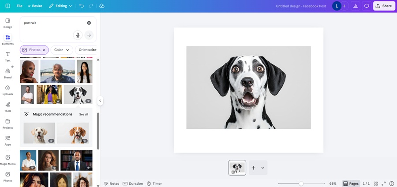Expand add page options chevron
This screenshot has width=397, height=187.
pyautogui.click(x=263, y=168)
